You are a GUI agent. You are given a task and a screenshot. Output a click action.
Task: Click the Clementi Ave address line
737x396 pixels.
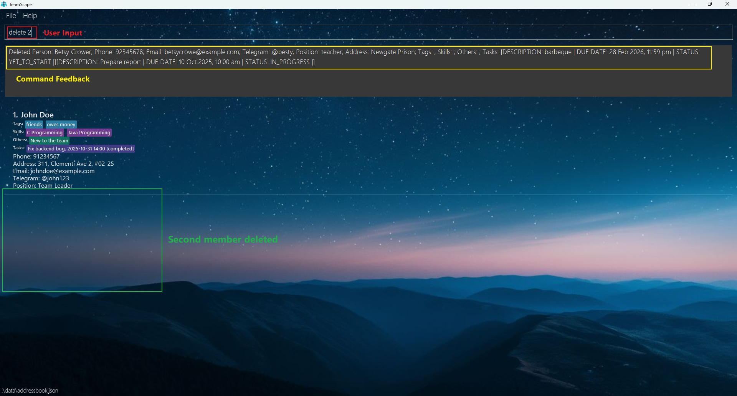(63, 164)
